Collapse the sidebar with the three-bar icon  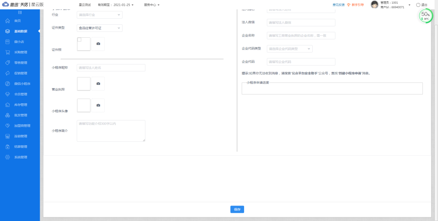pyautogui.click(x=20, y=12)
